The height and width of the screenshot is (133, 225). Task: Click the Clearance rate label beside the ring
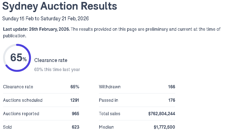(x=51, y=60)
